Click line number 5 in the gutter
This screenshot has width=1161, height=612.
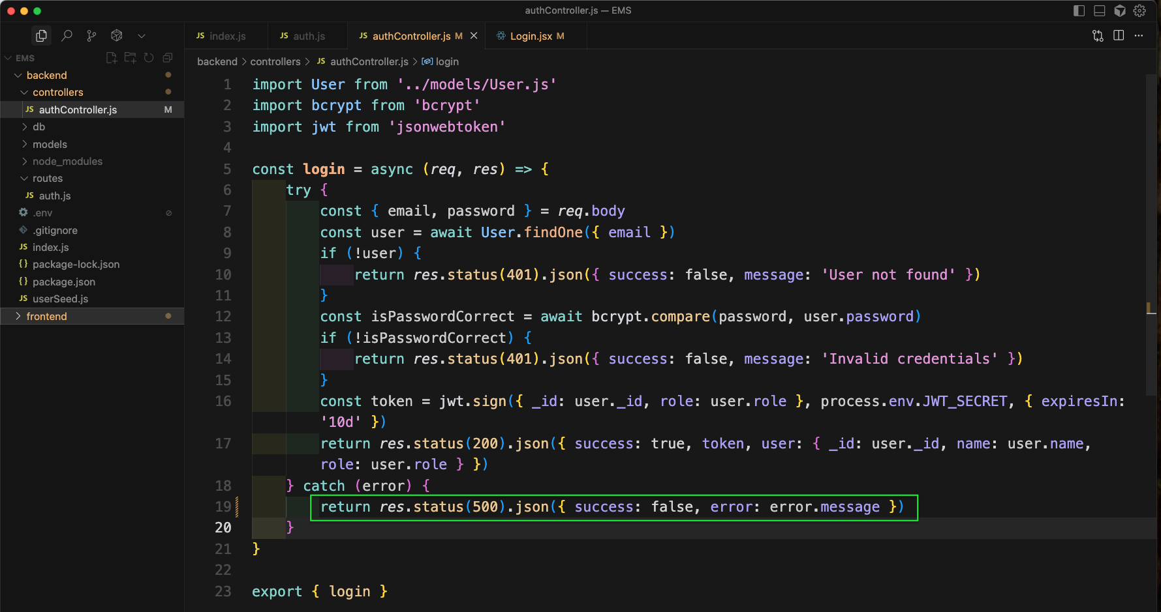[x=227, y=169]
